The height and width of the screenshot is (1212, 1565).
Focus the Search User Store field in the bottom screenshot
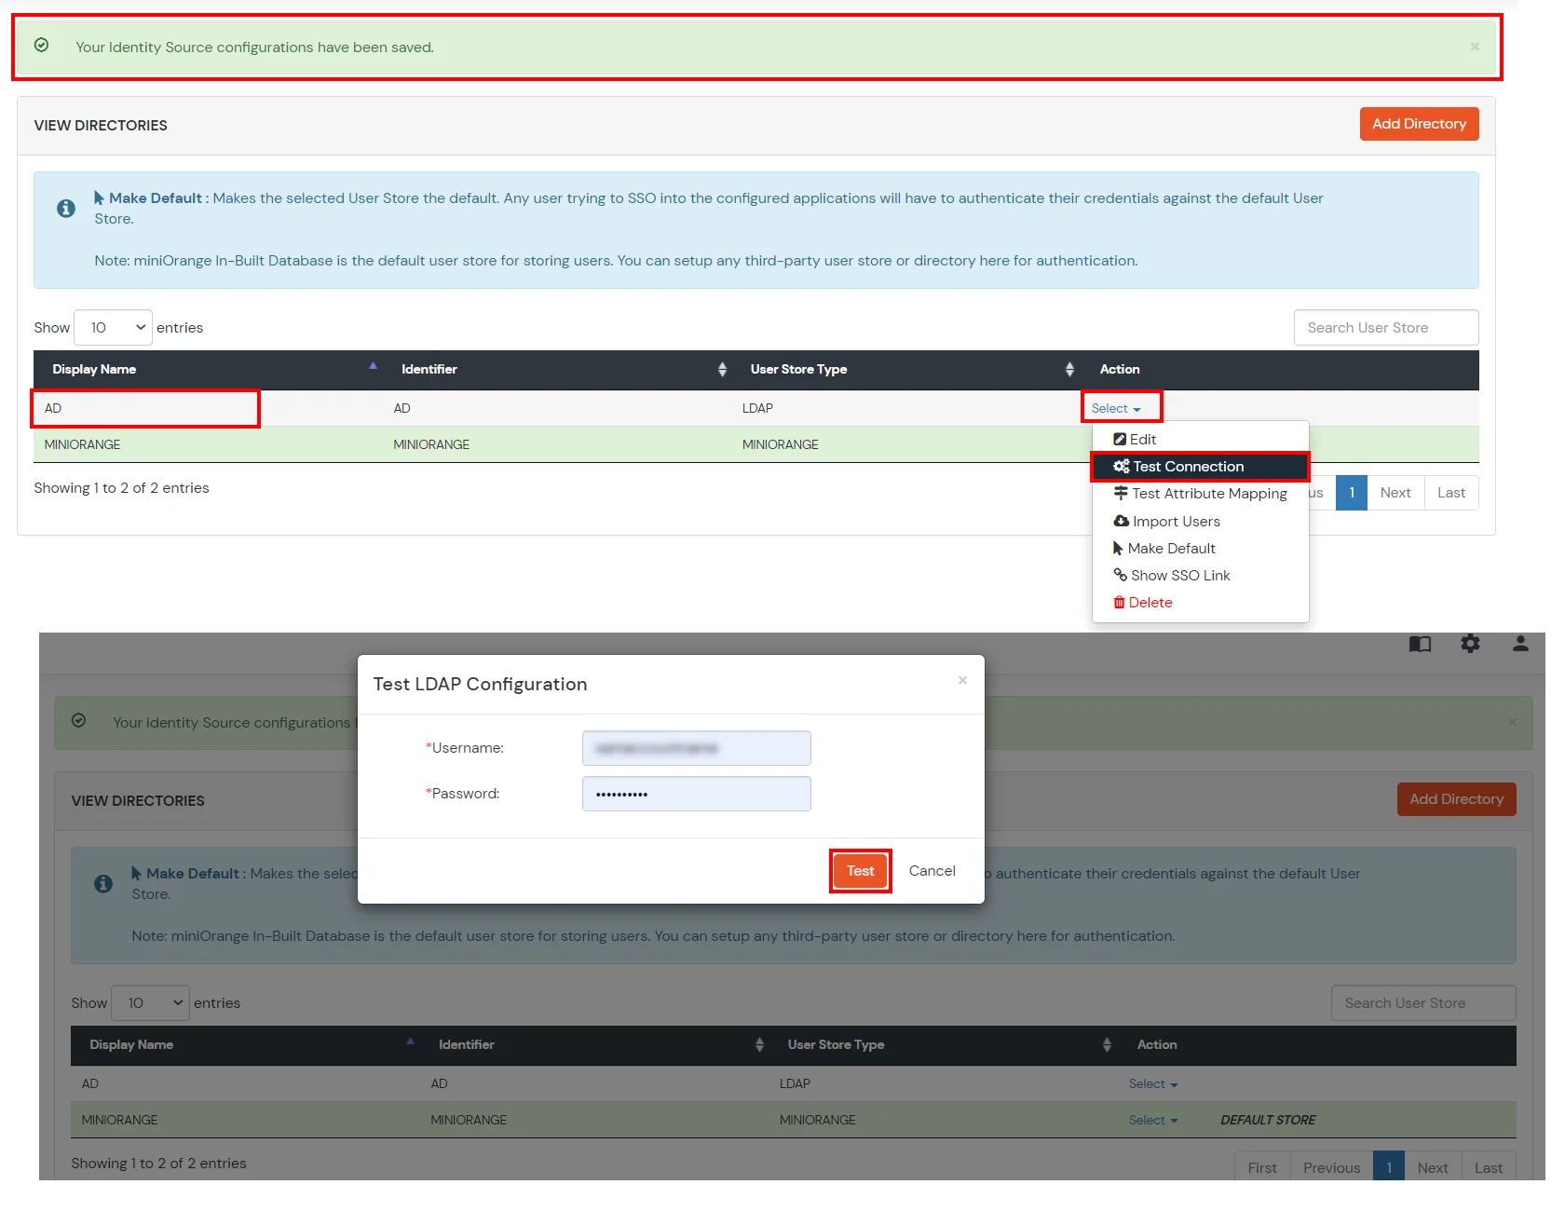tap(1422, 1003)
